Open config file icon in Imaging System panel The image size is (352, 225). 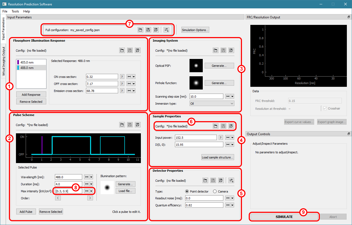coord(215,50)
